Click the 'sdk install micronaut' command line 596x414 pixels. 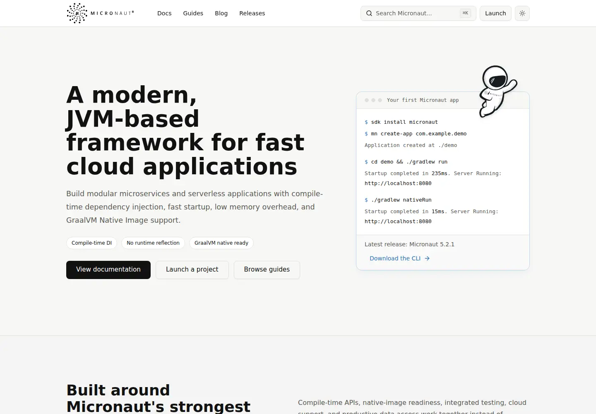401,122
